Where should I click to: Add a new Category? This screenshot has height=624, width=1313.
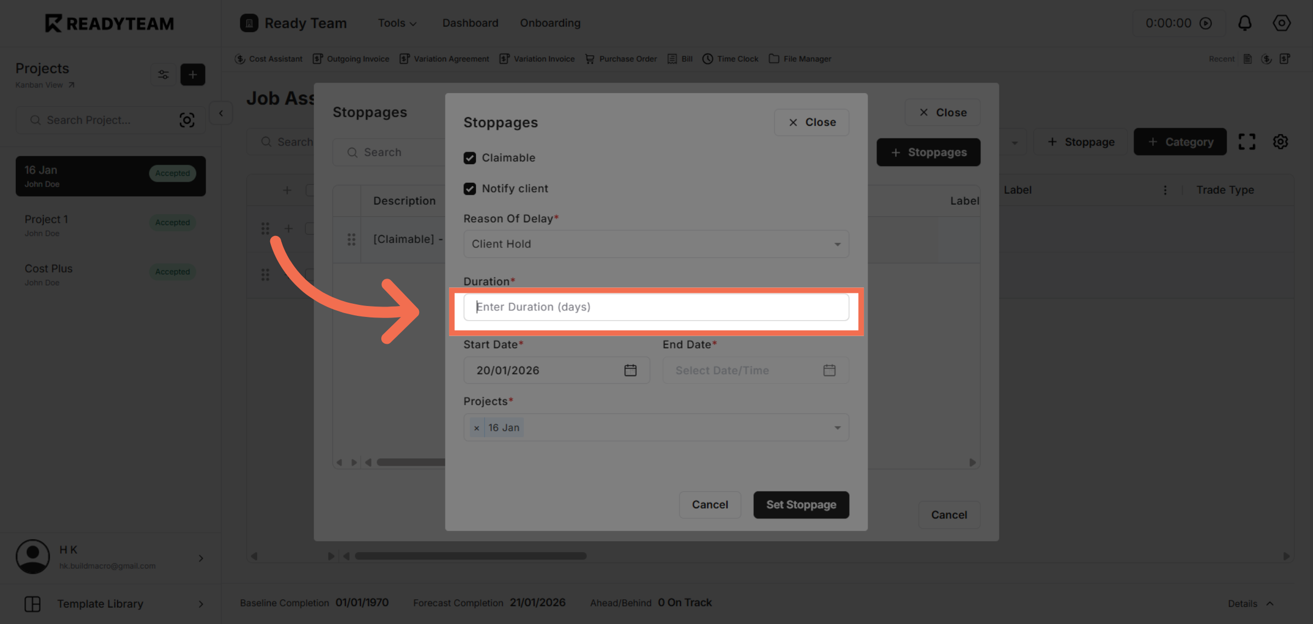click(1180, 141)
